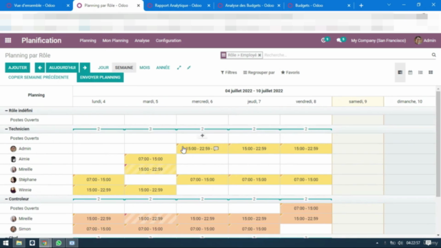Open the Odoo apps grid menu
Image resolution: width=441 pixels, height=248 pixels.
8,41
